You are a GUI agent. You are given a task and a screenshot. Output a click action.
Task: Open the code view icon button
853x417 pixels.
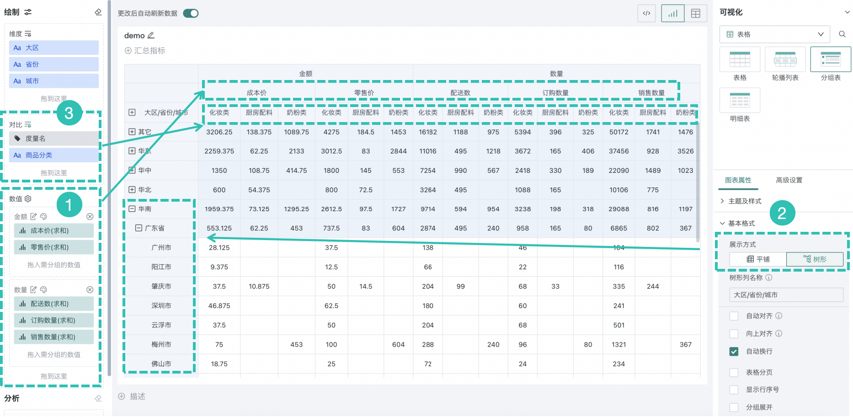pos(646,13)
